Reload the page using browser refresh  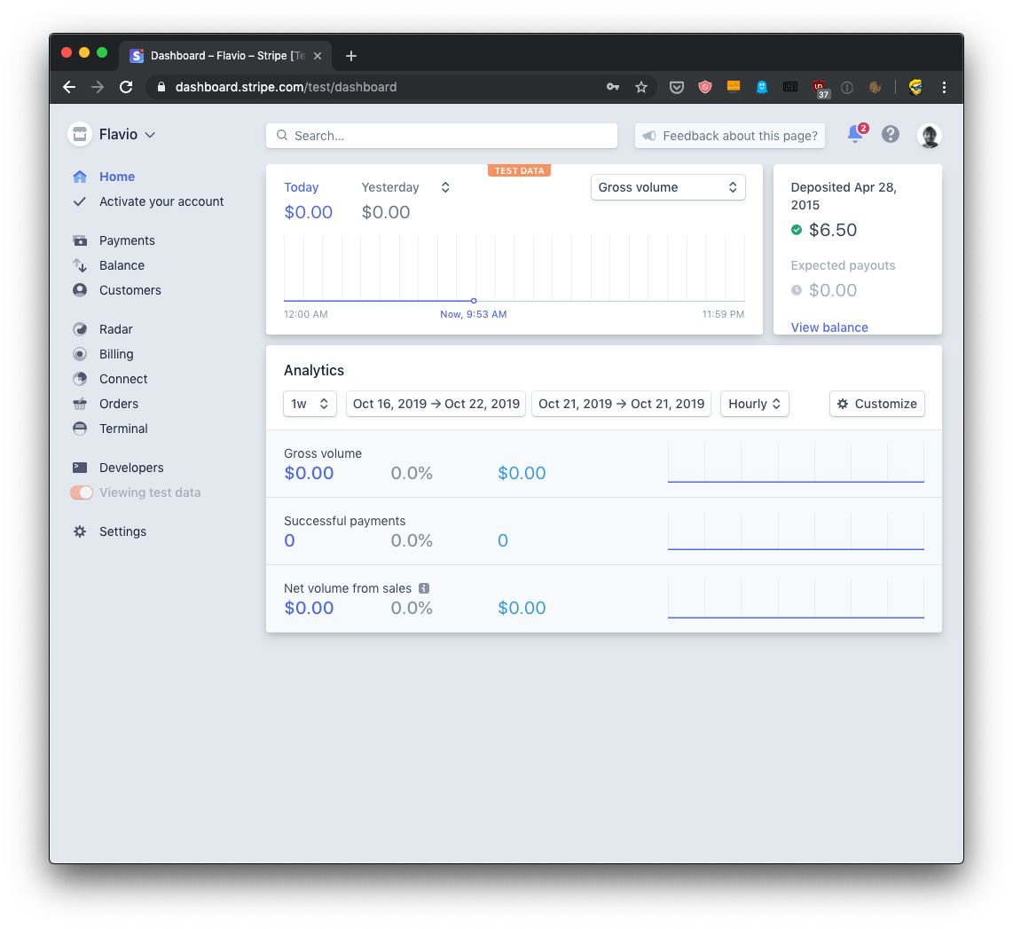click(126, 87)
